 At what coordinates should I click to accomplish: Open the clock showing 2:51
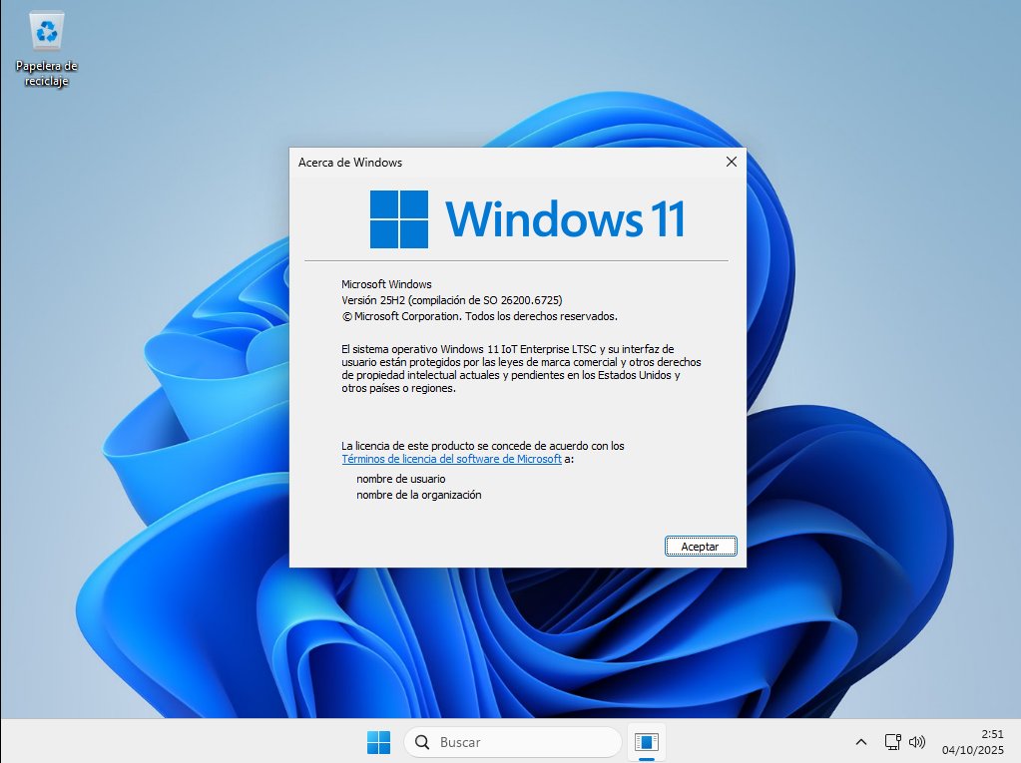click(992, 734)
